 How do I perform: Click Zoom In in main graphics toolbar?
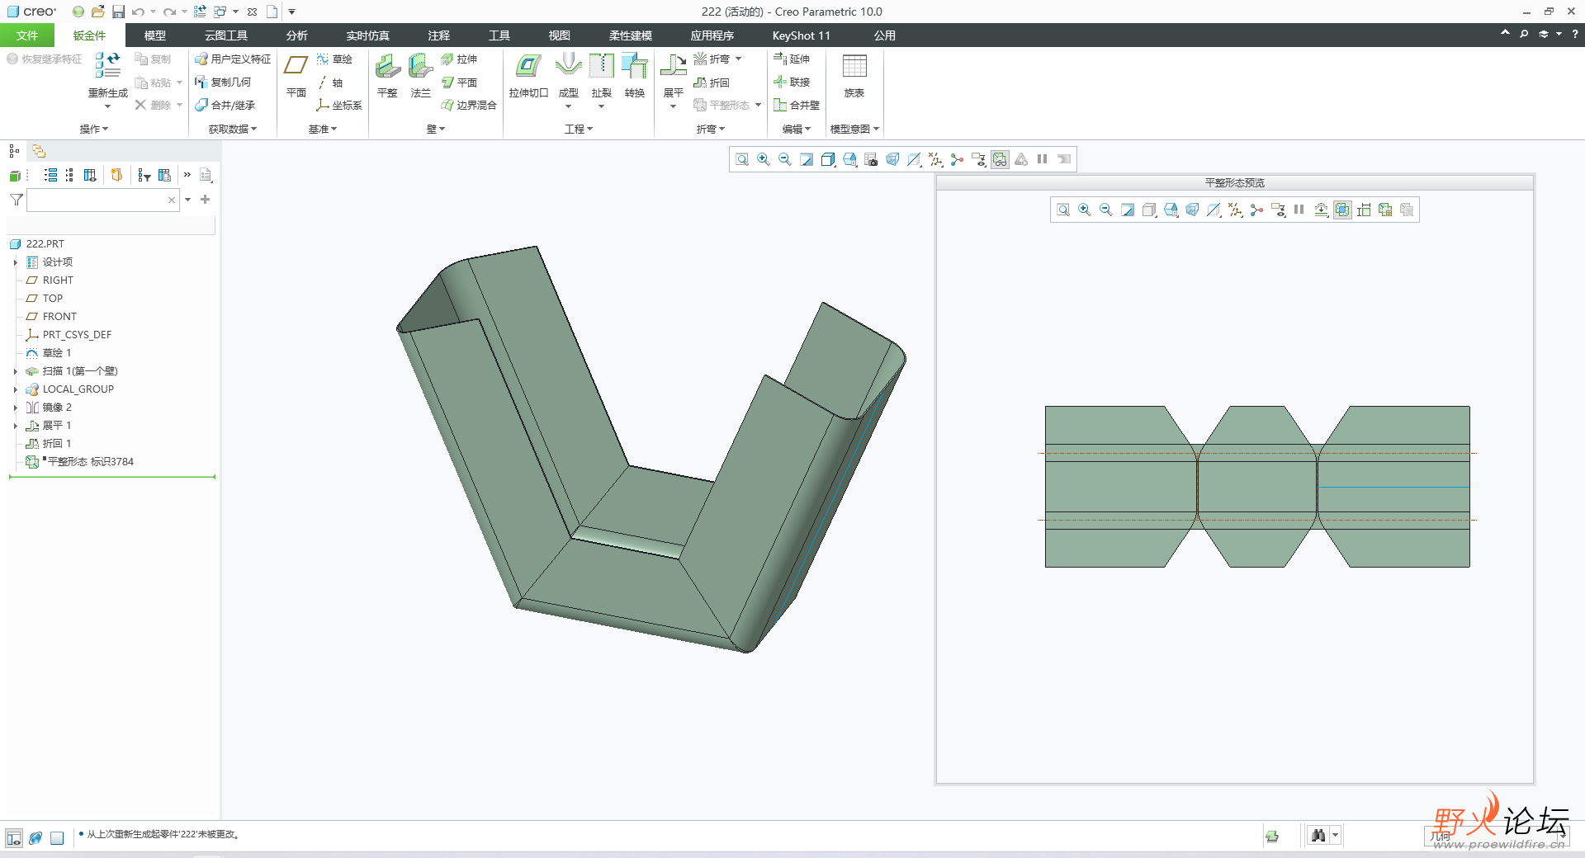[764, 159]
